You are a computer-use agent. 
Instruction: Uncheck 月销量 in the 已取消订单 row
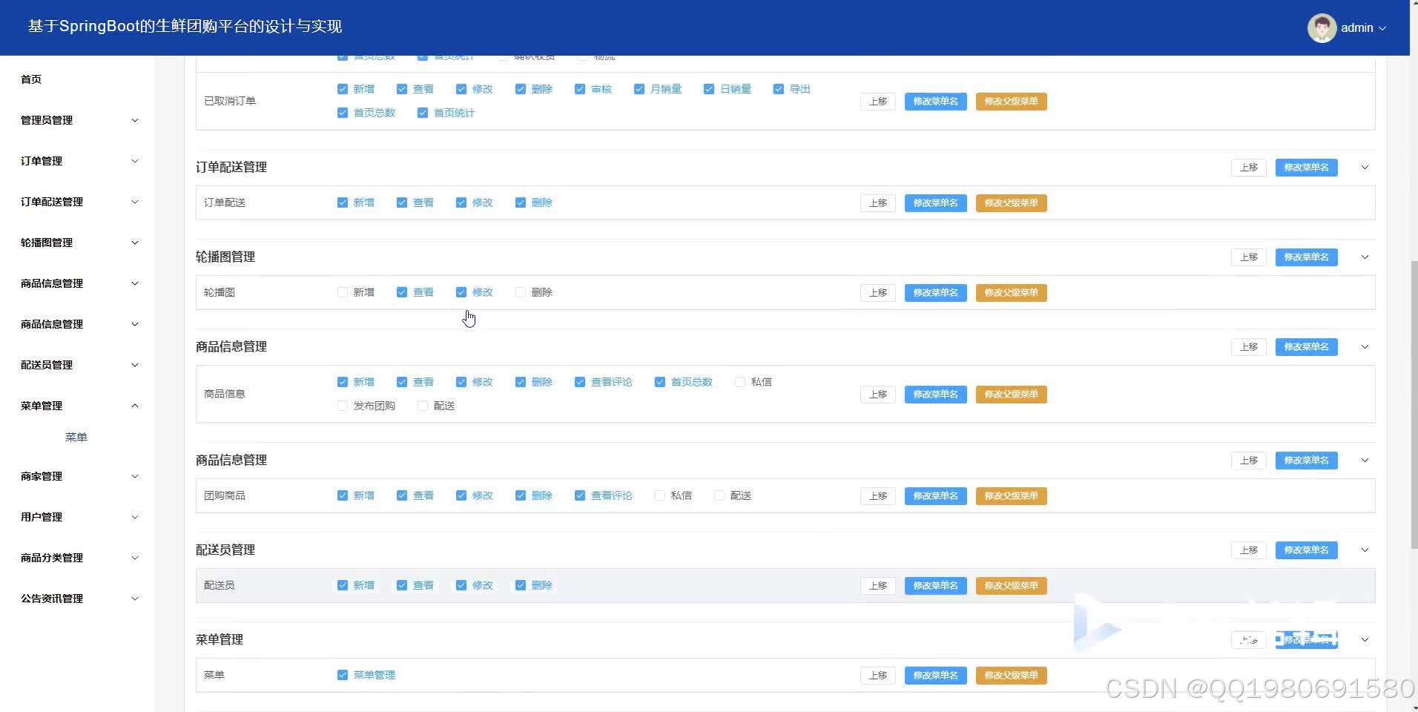click(x=639, y=89)
